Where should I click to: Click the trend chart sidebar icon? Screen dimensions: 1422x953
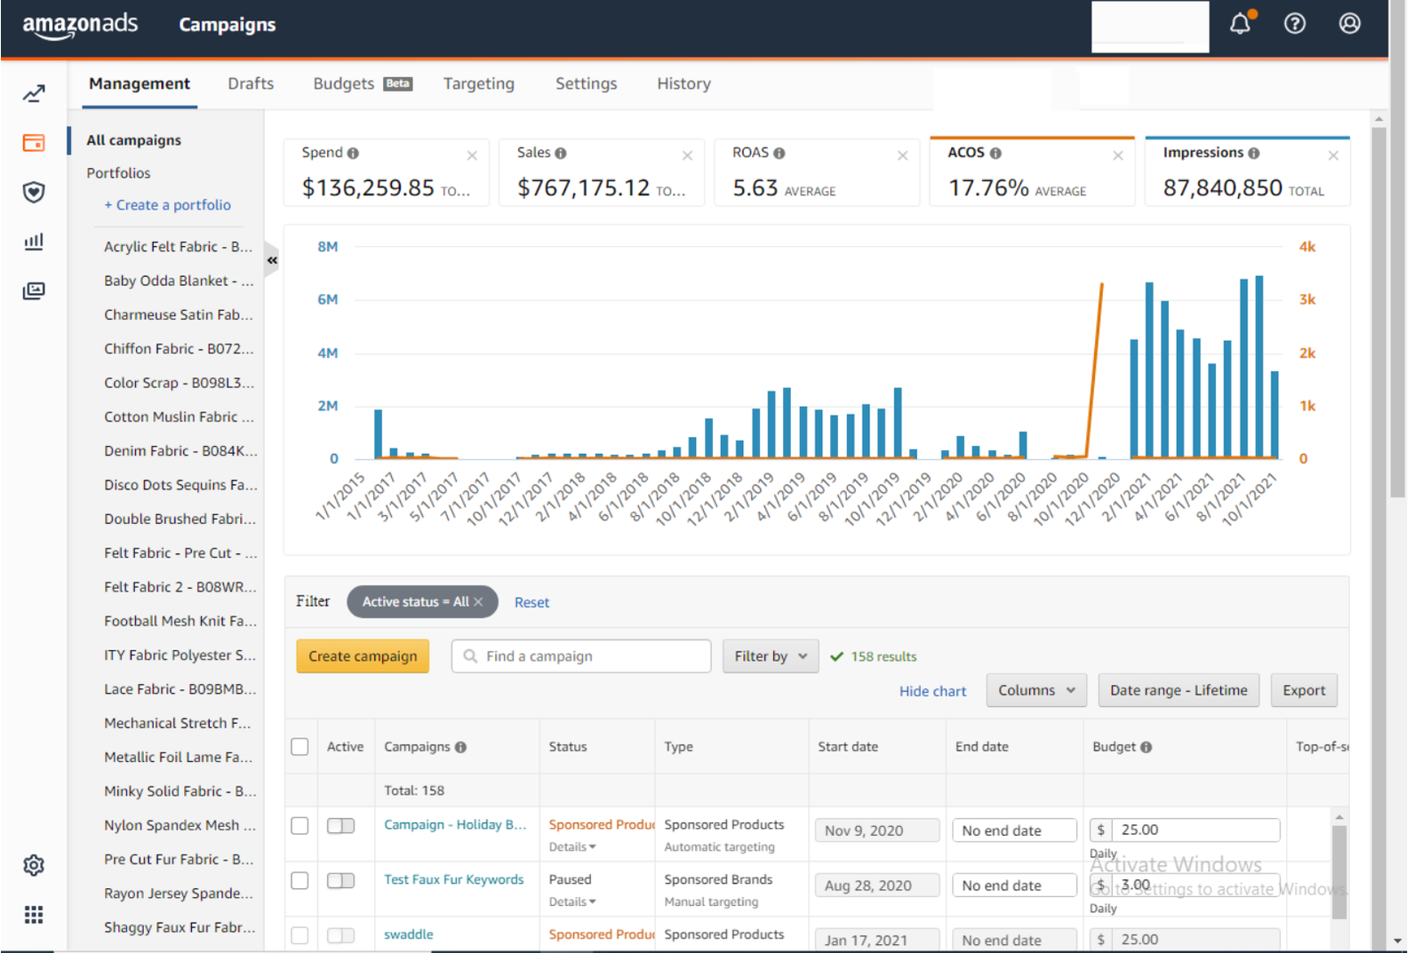[34, 93]
